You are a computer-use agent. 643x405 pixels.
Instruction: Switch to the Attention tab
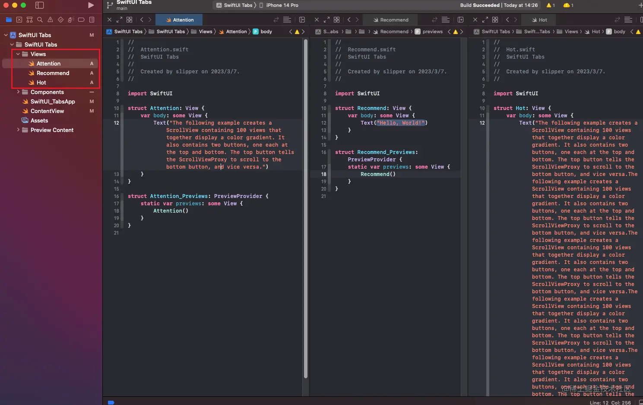179,20
